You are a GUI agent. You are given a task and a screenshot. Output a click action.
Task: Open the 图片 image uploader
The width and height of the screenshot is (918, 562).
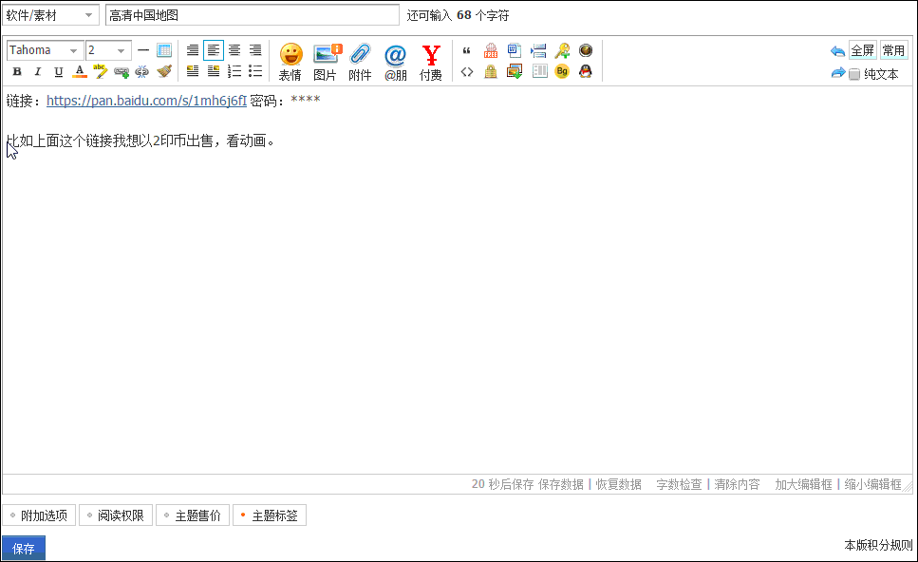326,62
